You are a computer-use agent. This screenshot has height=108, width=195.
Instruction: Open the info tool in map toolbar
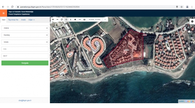(x=70, y=19)
